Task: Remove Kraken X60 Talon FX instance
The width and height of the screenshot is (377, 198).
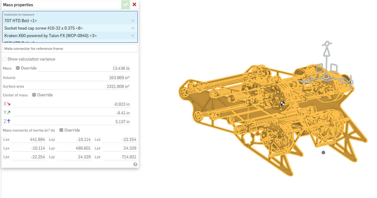Action: (133, 36)
